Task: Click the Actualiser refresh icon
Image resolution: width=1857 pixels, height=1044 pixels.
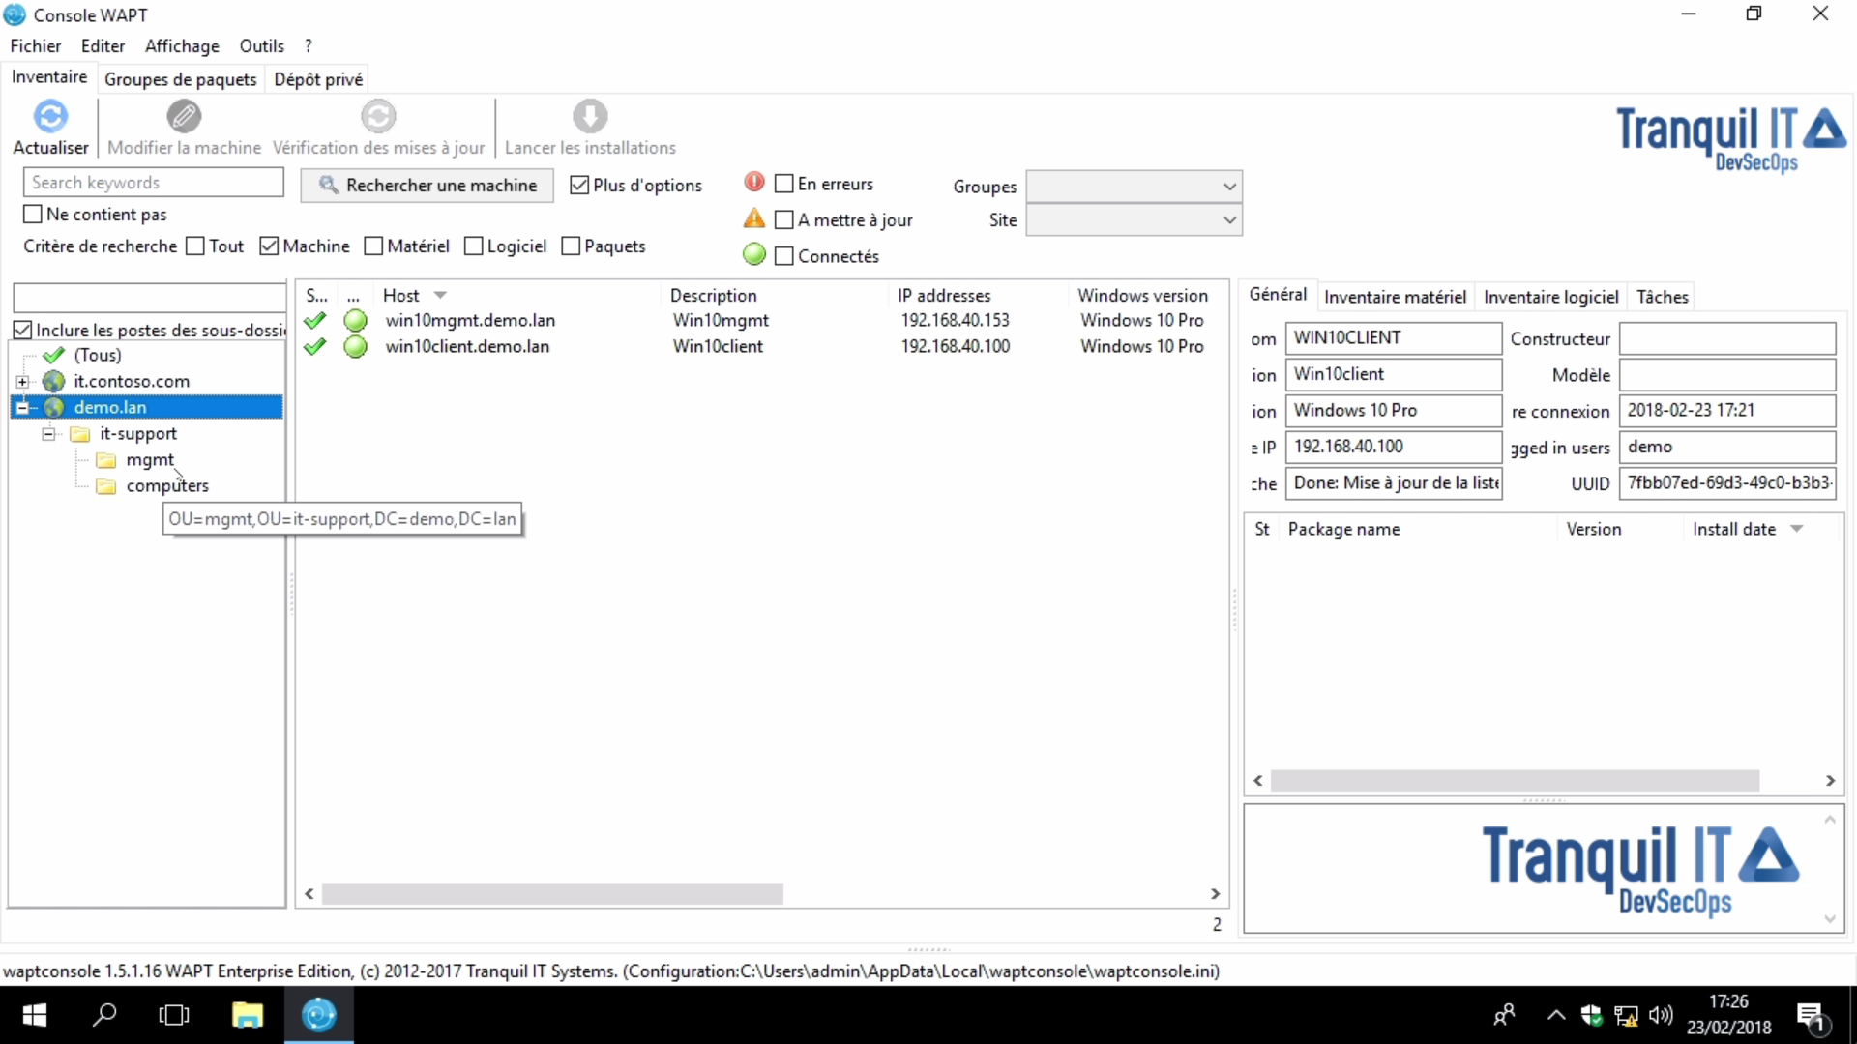Action: pyautogui.click(x=50, y=117)
